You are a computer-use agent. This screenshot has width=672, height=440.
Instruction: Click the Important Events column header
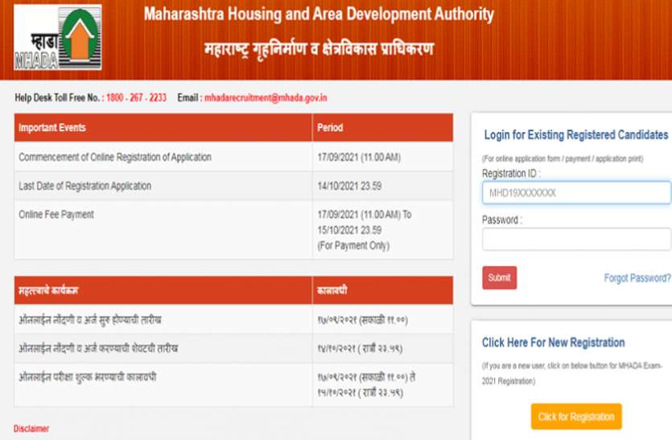[52, 128]
